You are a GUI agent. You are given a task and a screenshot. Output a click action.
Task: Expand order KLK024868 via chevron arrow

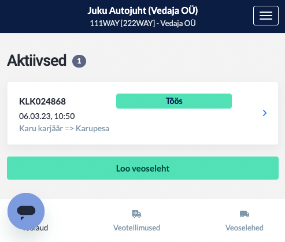point(265,113)
